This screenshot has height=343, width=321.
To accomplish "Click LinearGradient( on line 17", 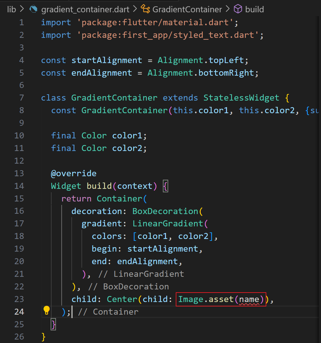I will 170,224.
